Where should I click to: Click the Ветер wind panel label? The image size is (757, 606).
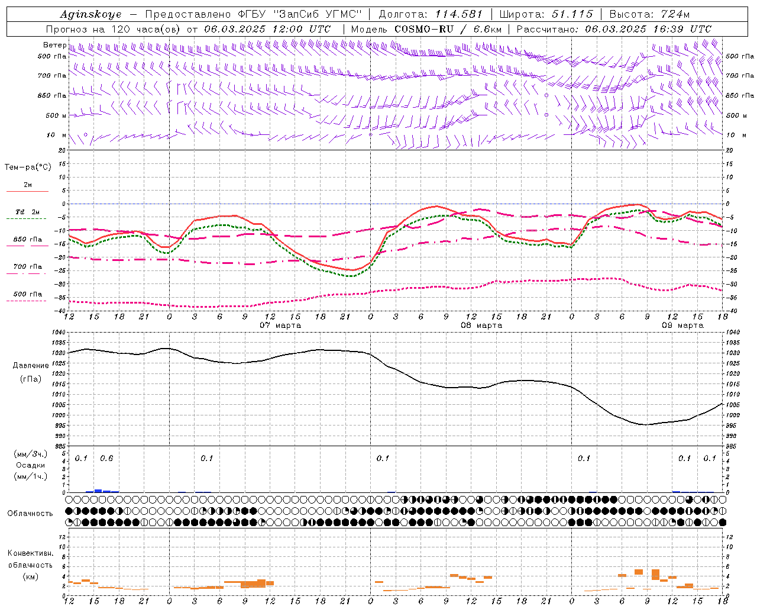coord(54,45)
